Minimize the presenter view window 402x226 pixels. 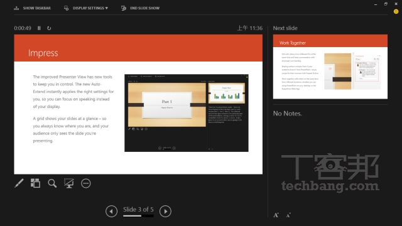(376, 4)
